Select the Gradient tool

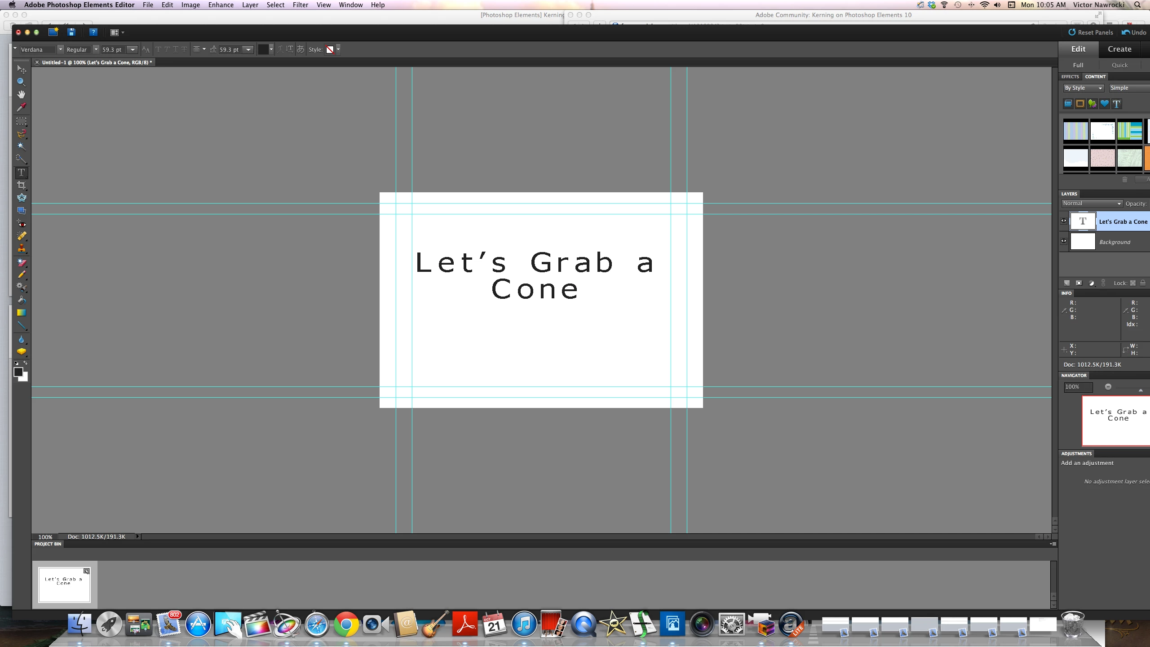pos(21,313)
